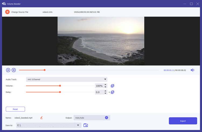Mute audio with the speaker icon
This screenshot has width=202, height=132.
pyautogui.click(x=193, y=70)
